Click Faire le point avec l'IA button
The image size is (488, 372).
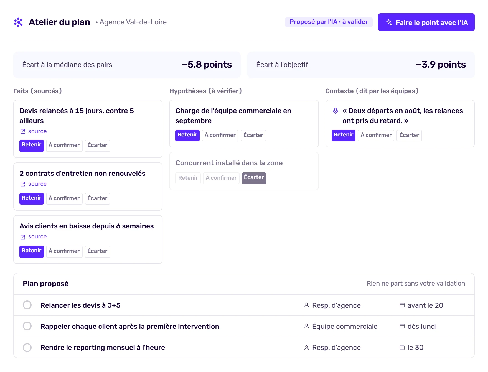(x=426, y=22)
